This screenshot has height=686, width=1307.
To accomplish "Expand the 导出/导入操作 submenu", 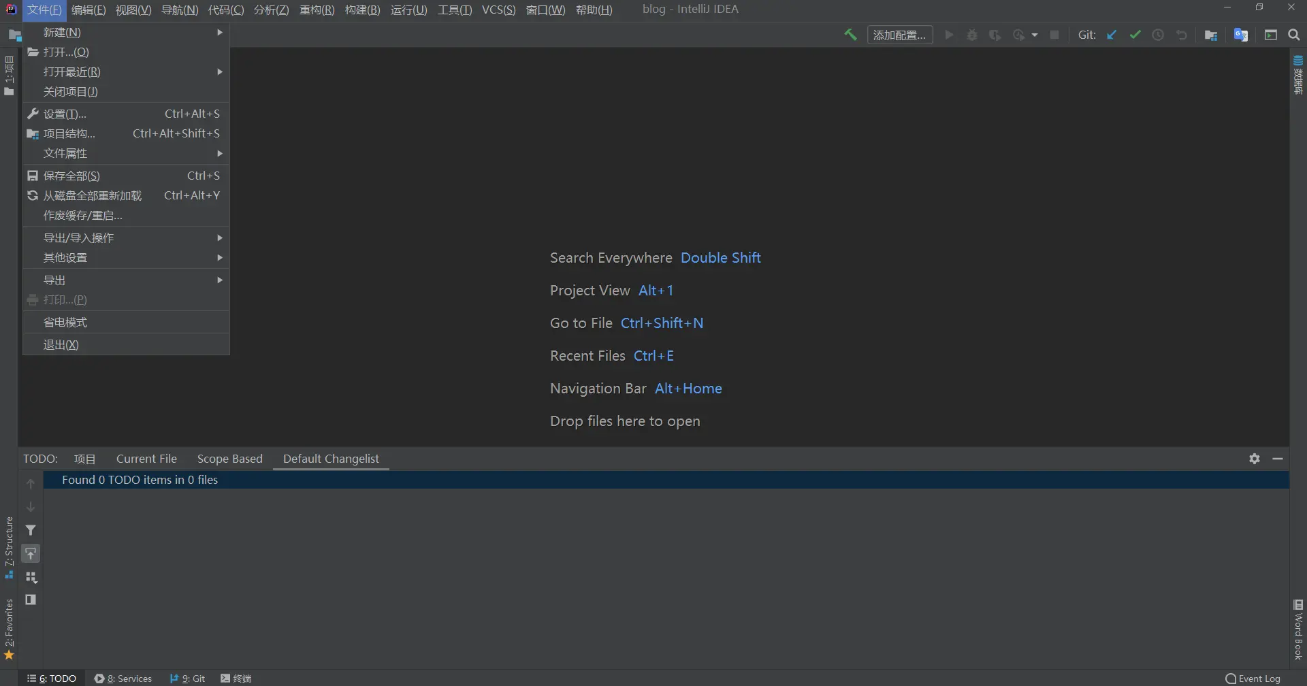I will (126, 238).
